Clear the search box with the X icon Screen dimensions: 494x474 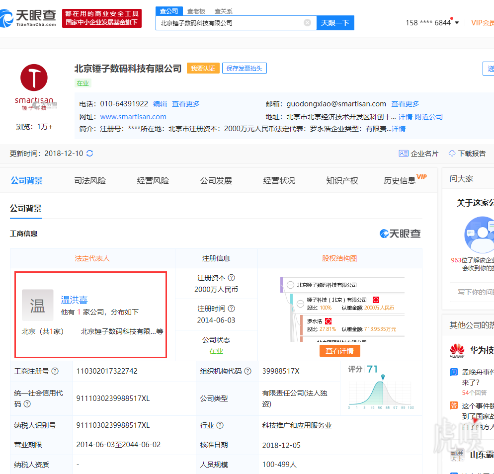(x=307, y=23)
